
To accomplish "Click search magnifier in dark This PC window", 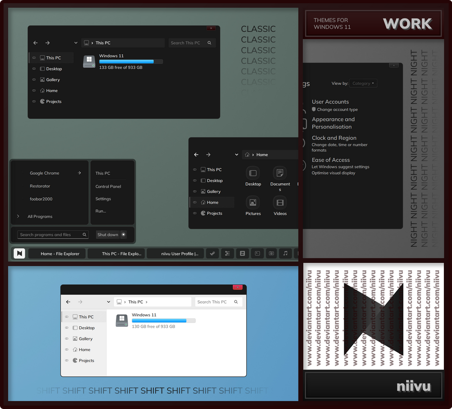I will tap(210, 43).
